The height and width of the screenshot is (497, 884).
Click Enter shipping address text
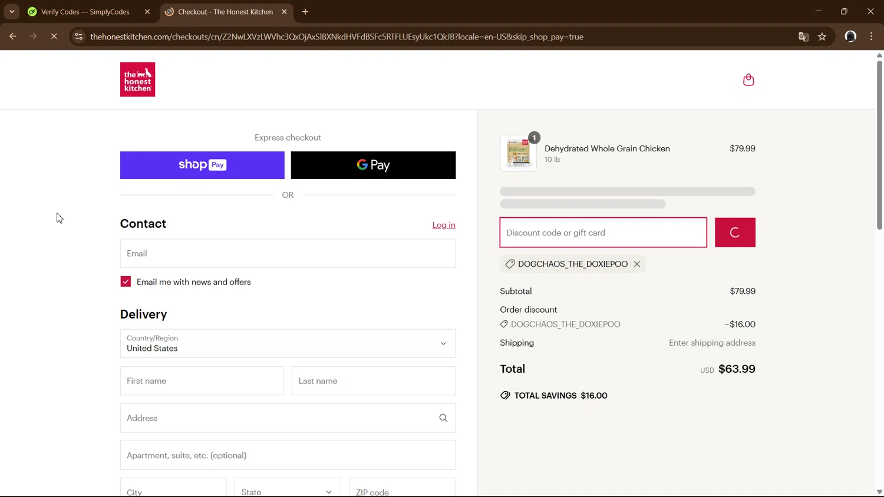pos(712,343)
